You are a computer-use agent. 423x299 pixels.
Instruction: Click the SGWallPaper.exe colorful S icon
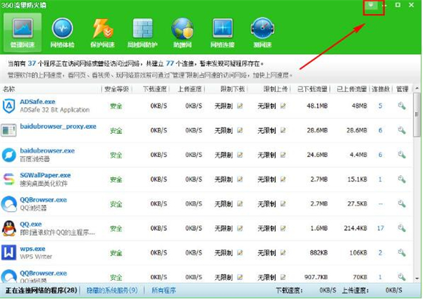point(8,179)
